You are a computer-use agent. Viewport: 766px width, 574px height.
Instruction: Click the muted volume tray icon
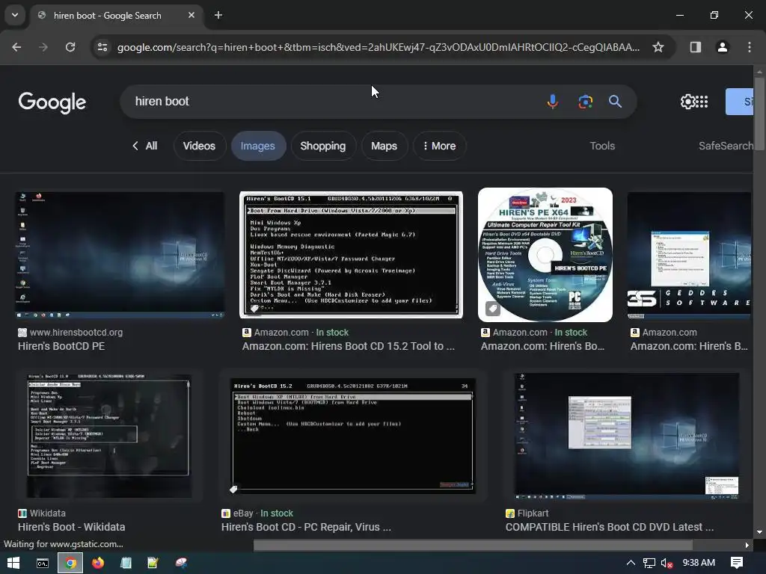667,563
